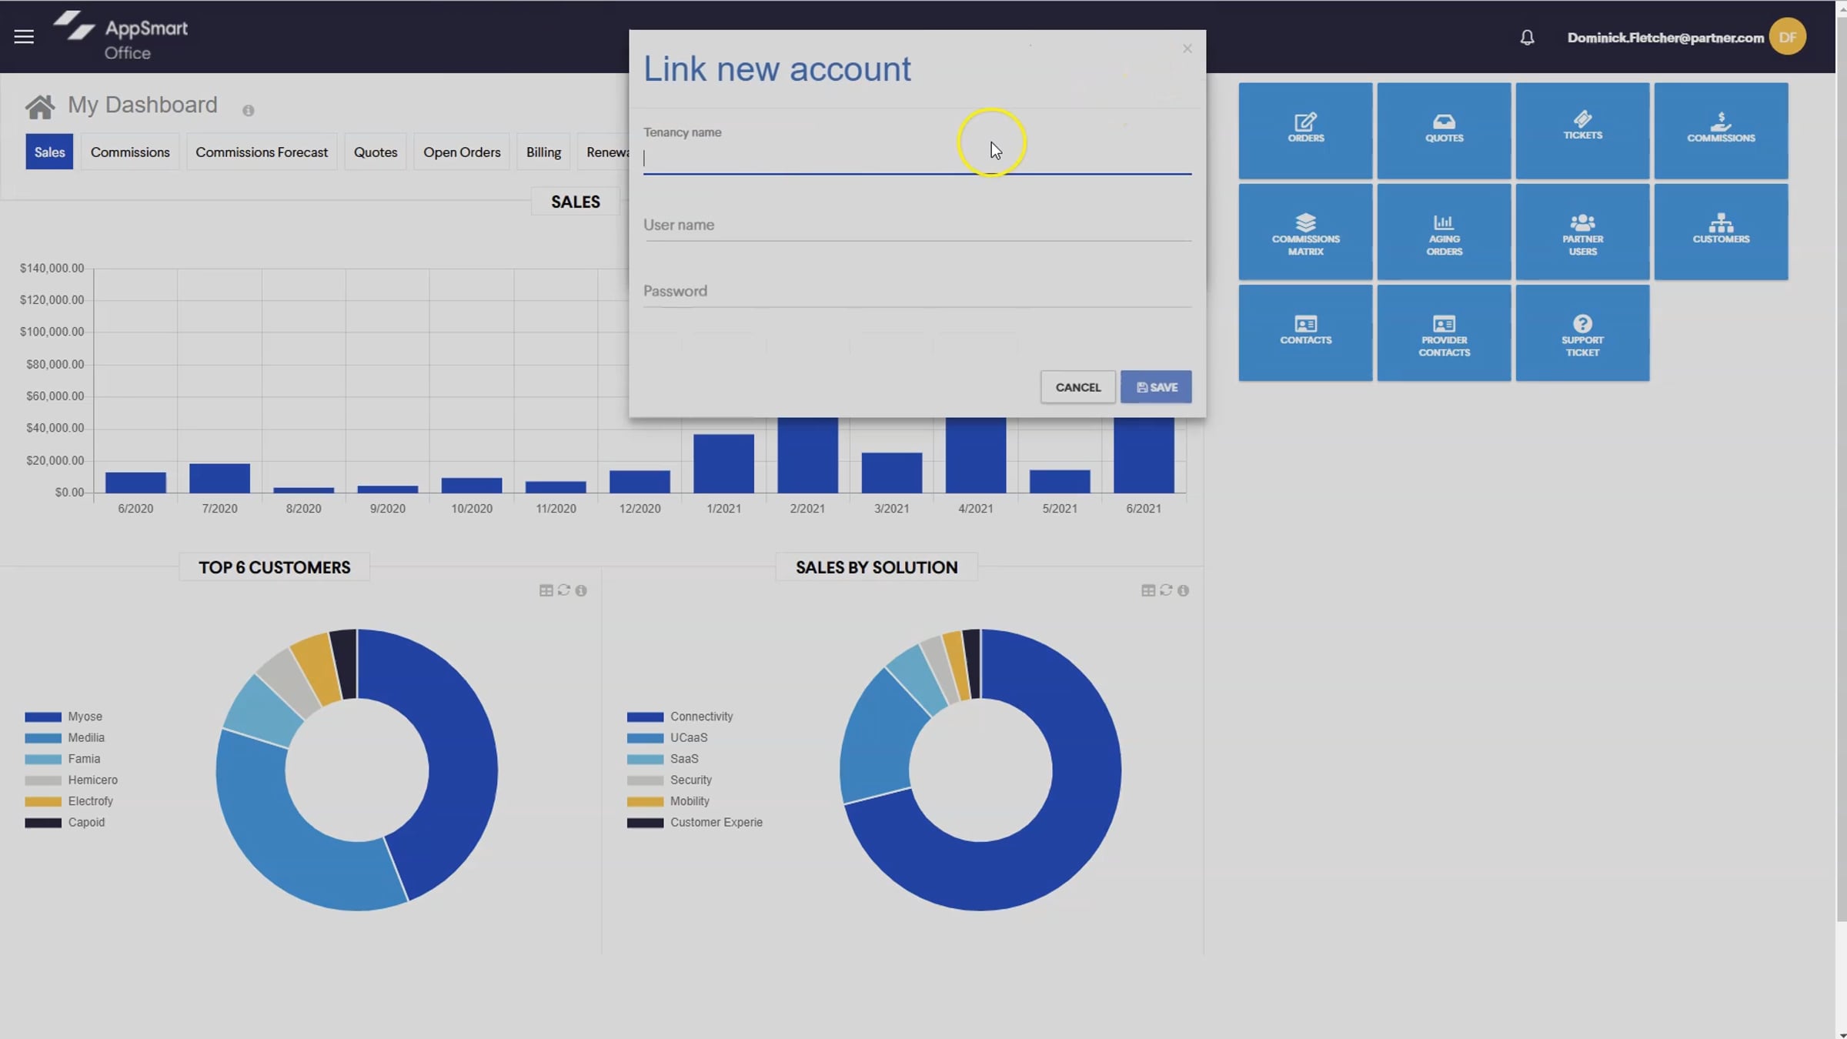Open the hamburger navigation menu

click(x=24, y=36)
